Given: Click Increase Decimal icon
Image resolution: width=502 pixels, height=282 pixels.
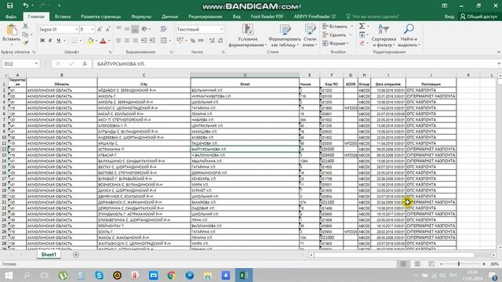Looking at the screenshot, I should (x=212, y=41).
